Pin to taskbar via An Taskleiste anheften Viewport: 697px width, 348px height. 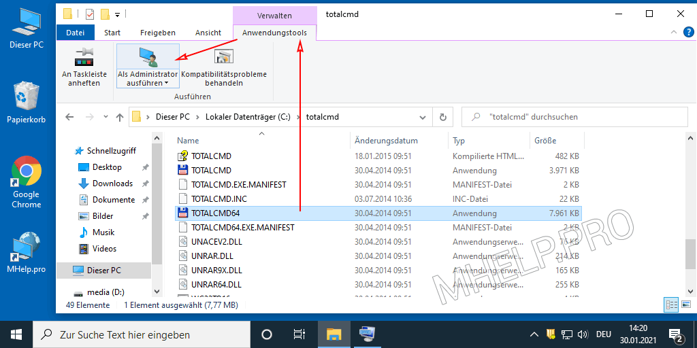84,67
